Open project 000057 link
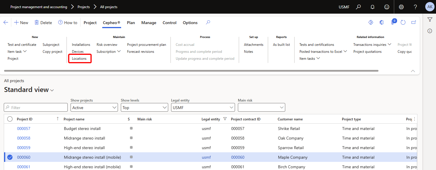 pyautogui.click(x=24, y=129)
